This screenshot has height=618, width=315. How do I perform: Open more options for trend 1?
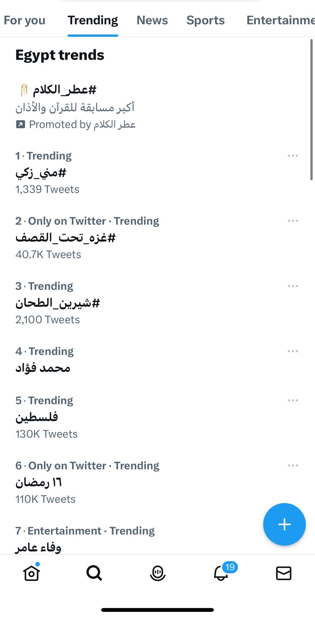[x=293, y=156]
